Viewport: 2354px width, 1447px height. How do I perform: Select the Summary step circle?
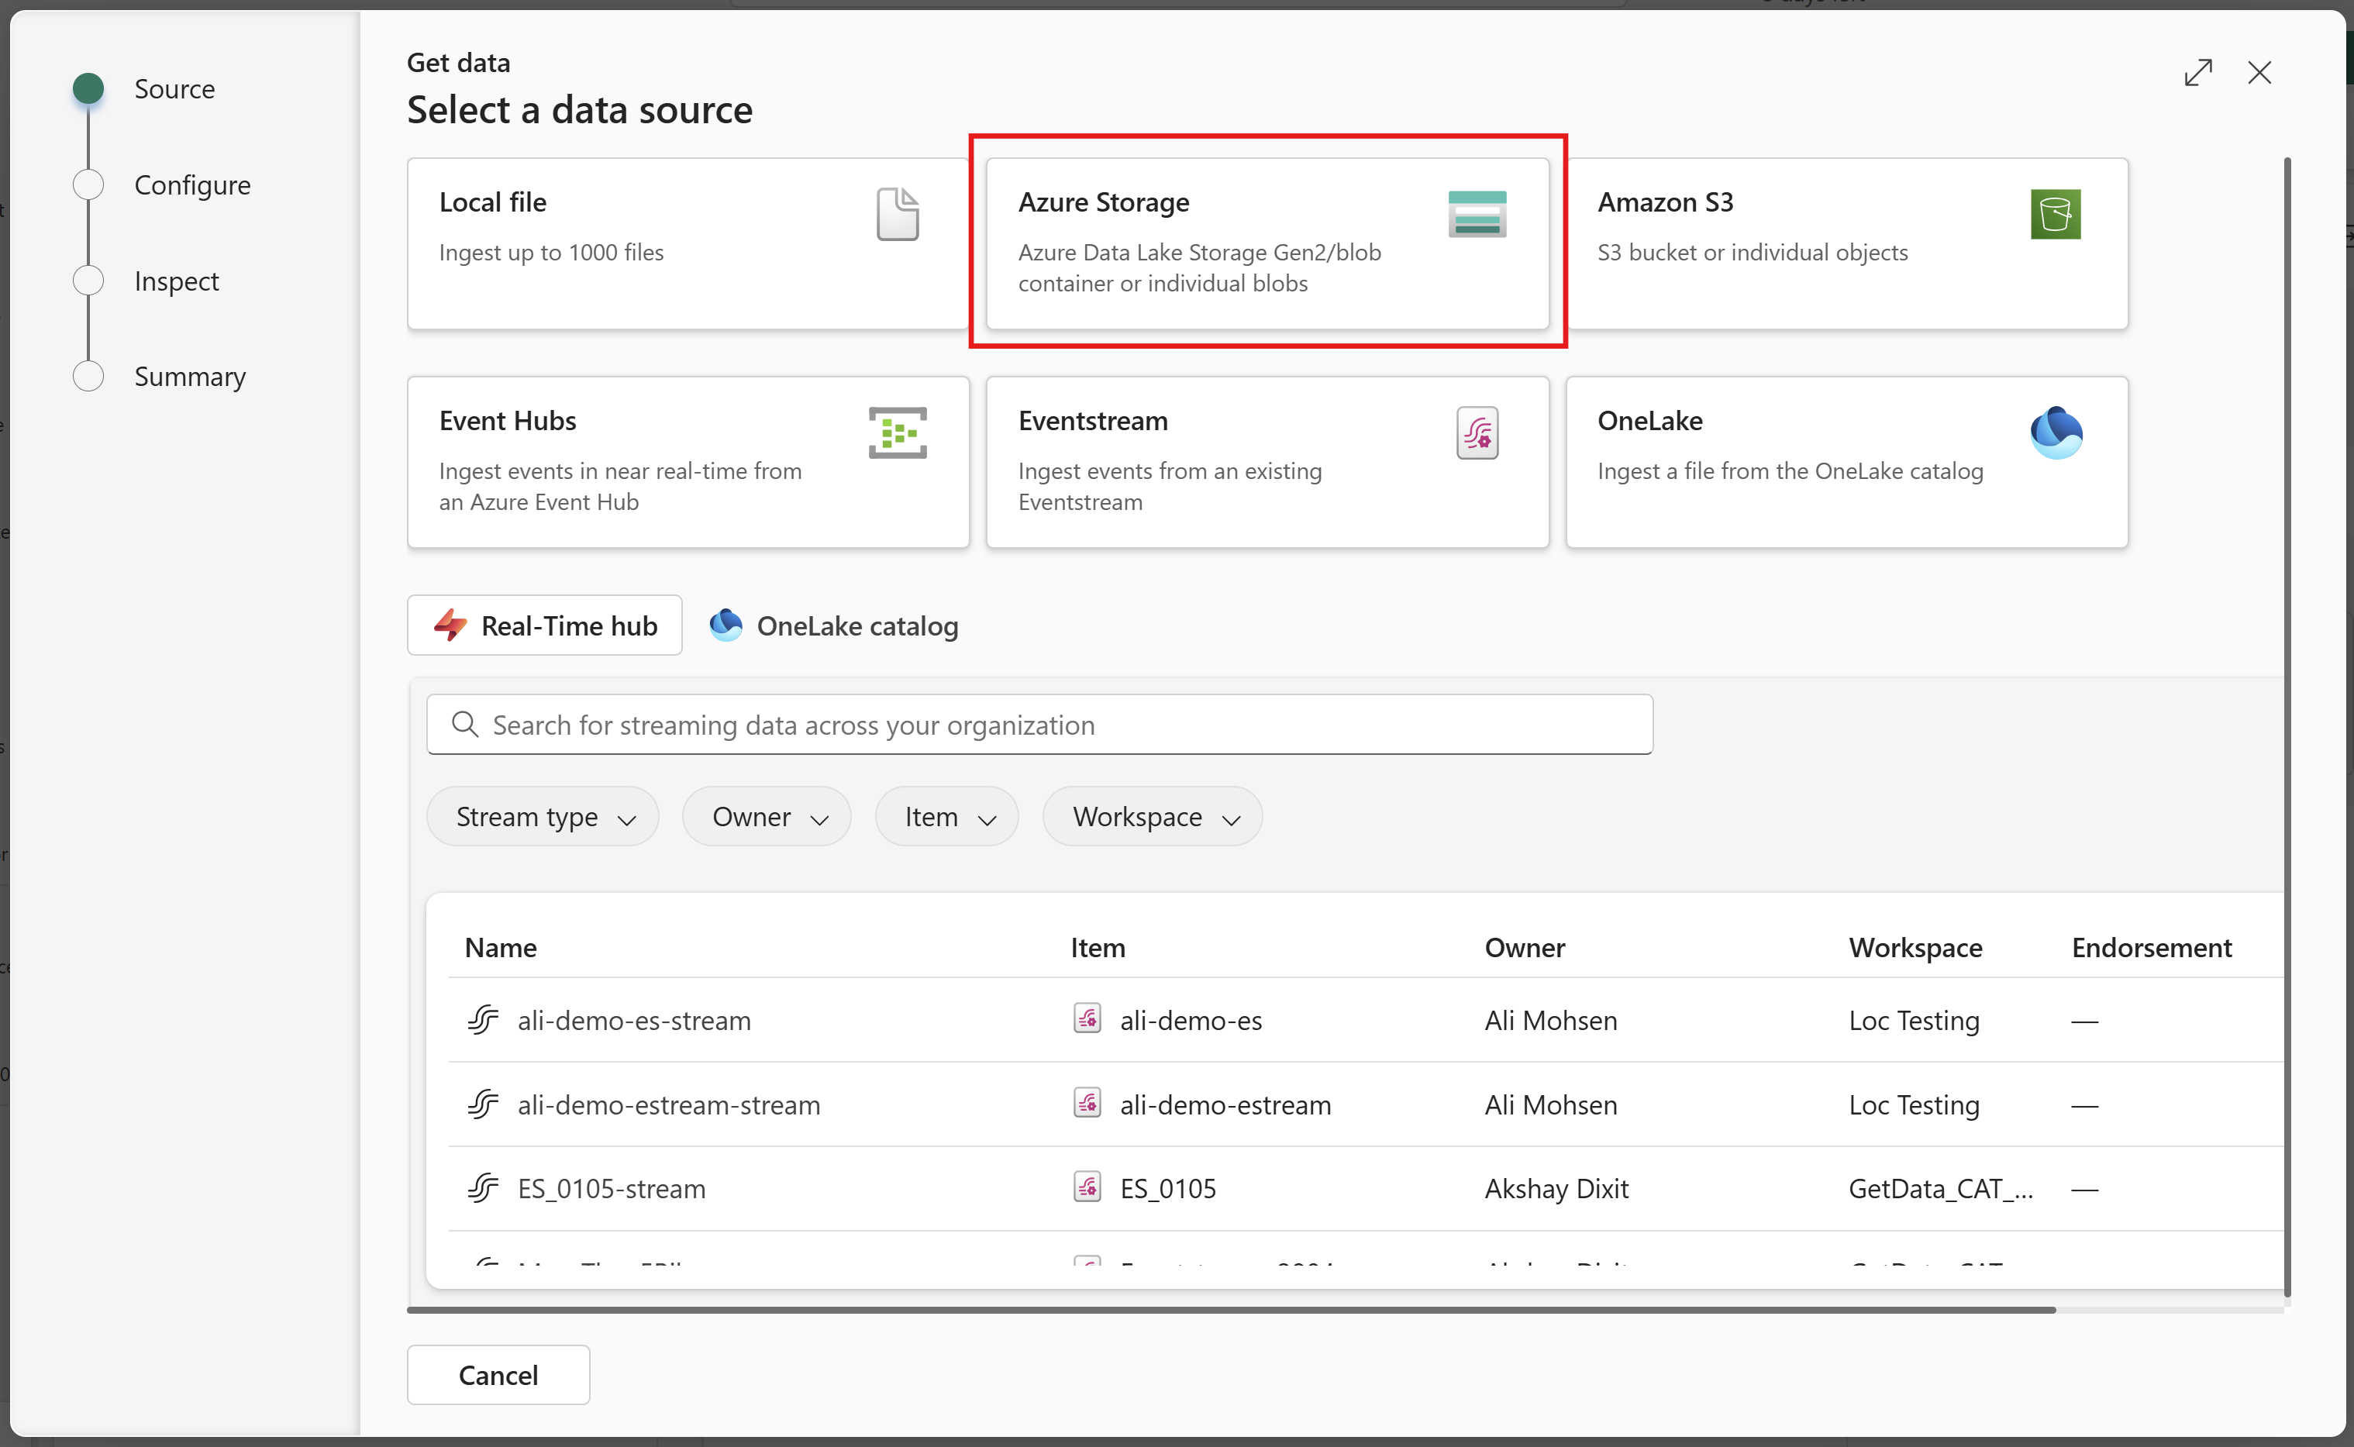(88, 376)
